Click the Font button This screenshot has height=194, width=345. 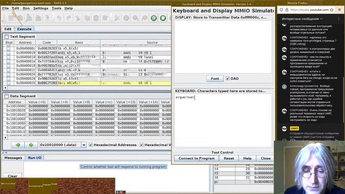(215, 79)
